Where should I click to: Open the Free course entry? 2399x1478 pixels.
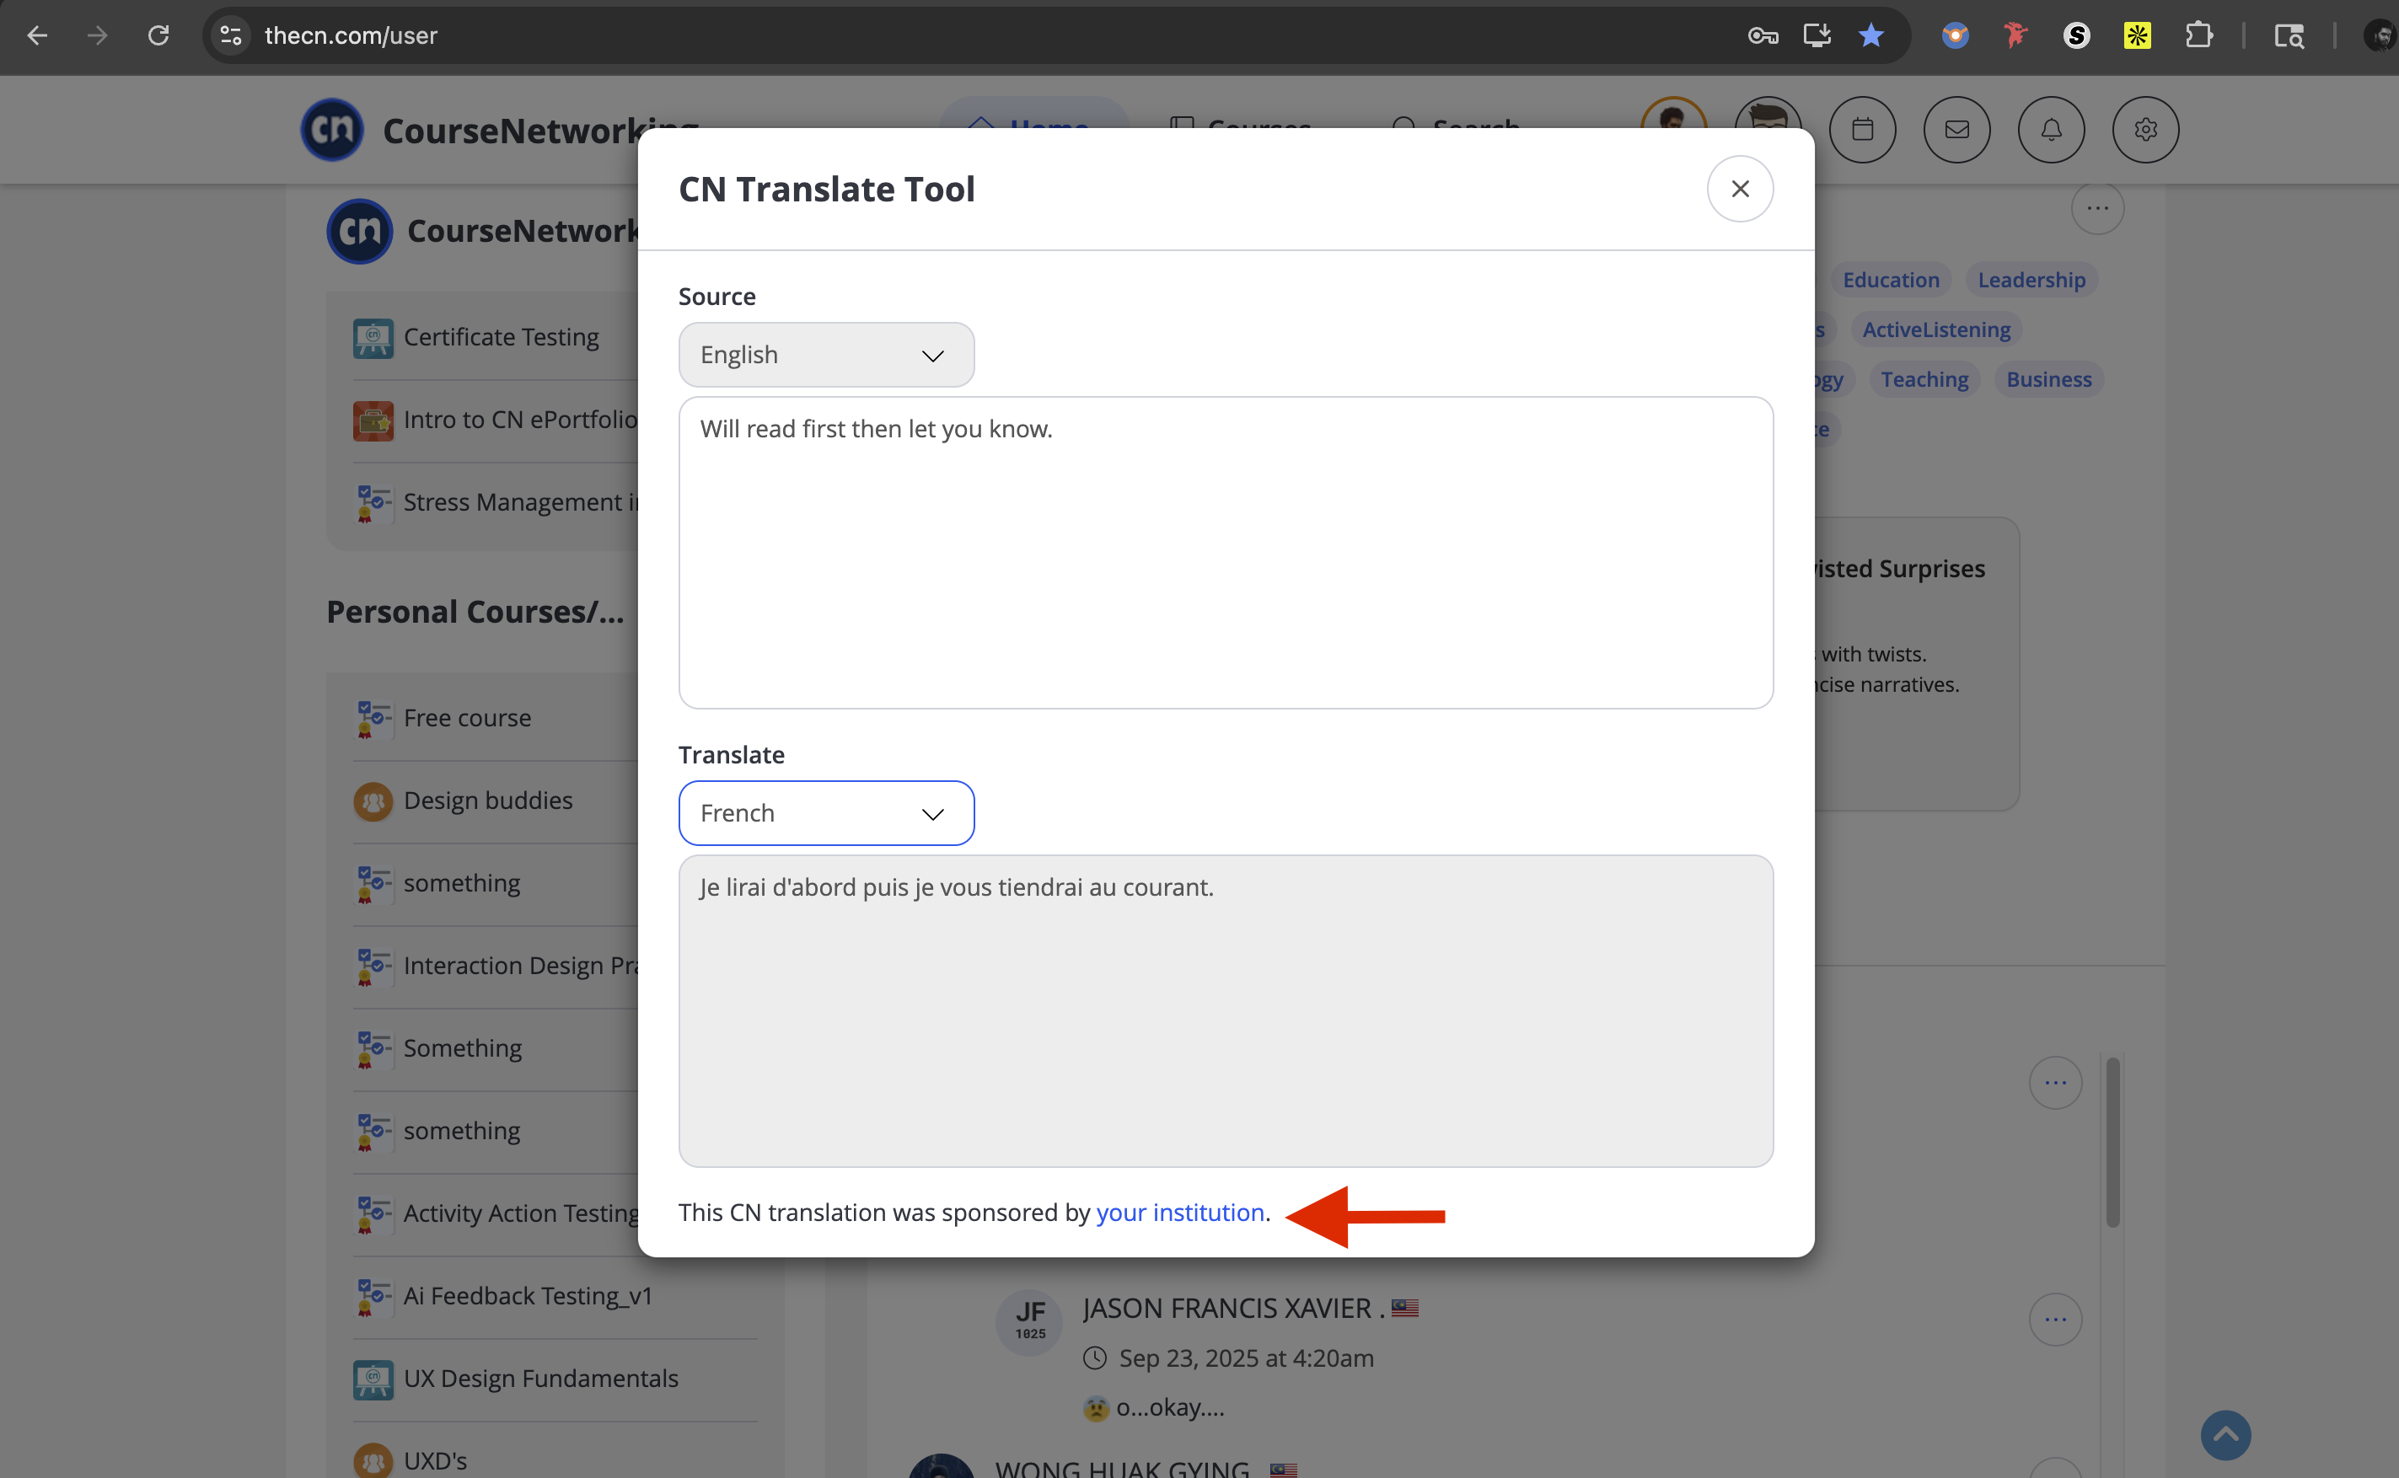tap(467, 719)
